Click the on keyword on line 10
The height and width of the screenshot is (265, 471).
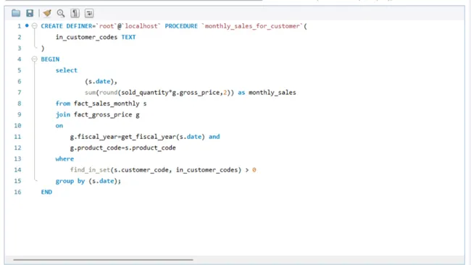(59, 126)
